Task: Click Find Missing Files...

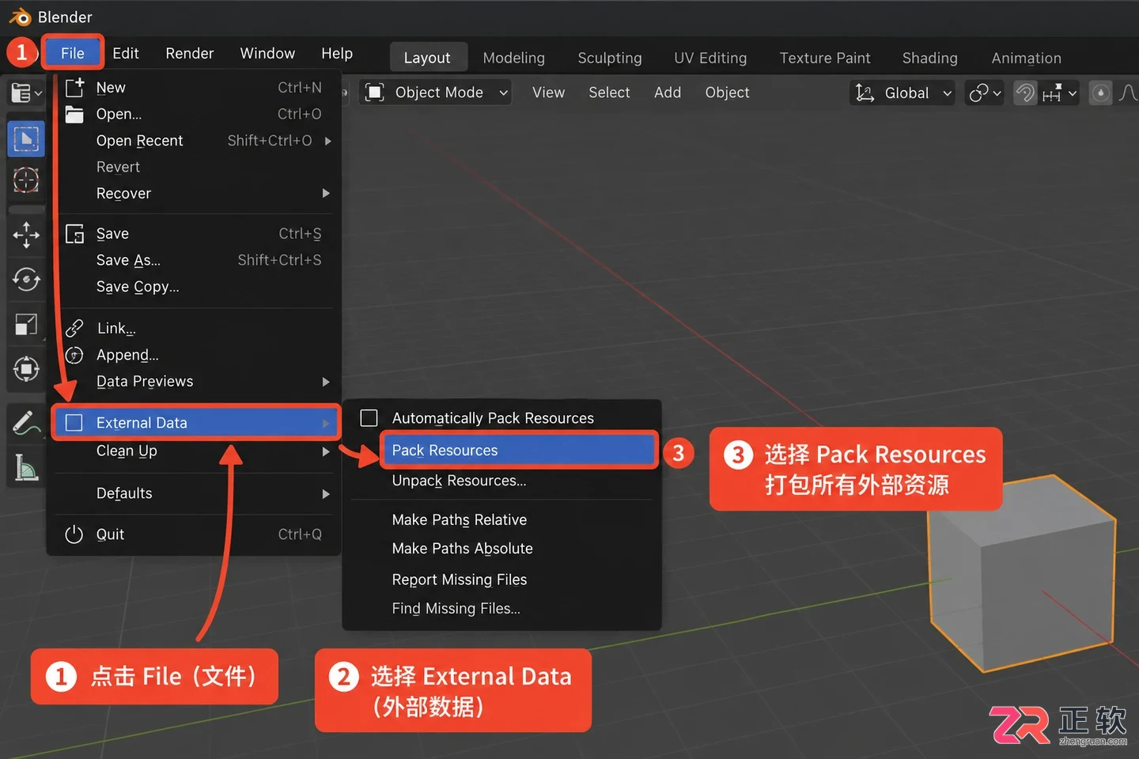Action: click(456, 609)
